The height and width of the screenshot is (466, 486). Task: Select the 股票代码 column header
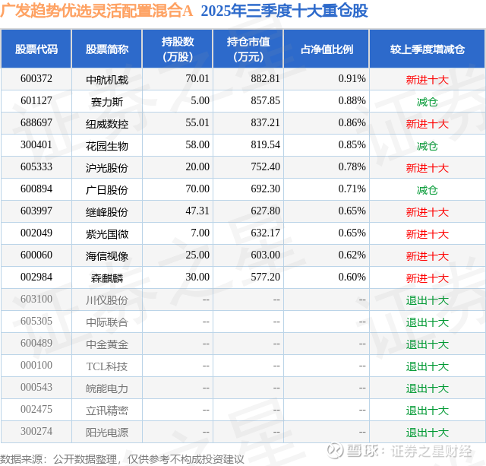(36, 49)
